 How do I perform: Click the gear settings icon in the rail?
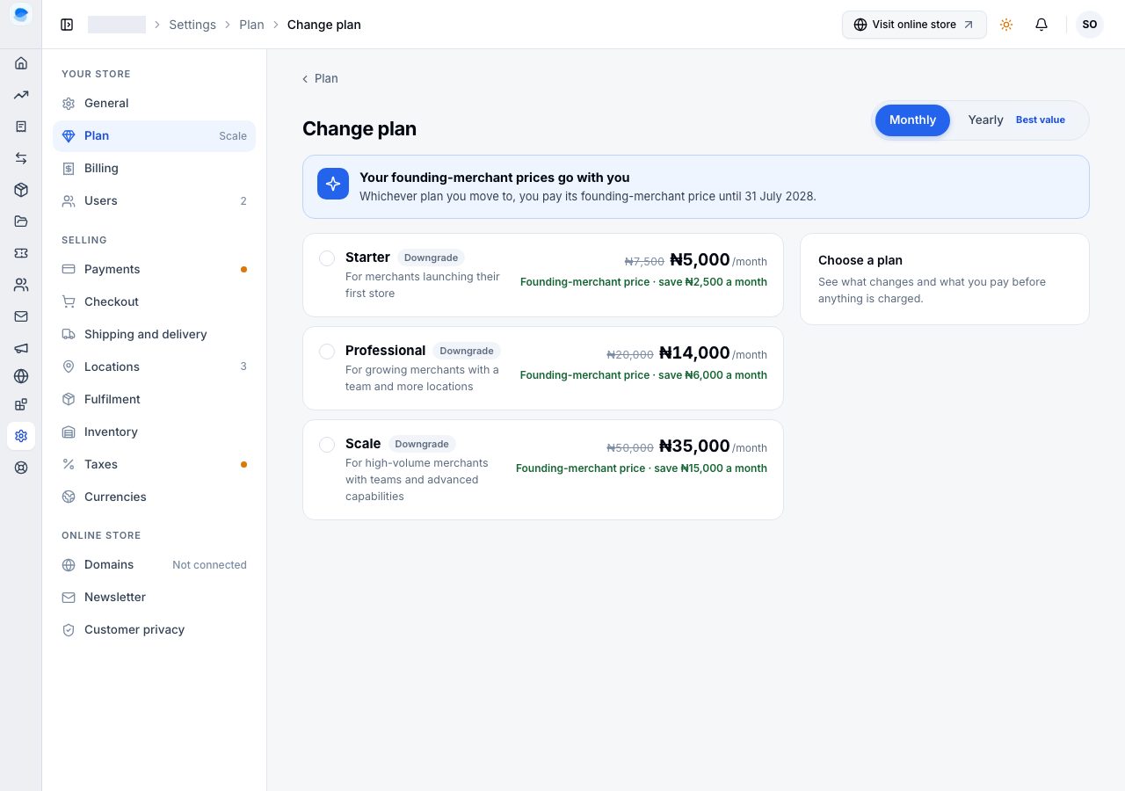click(x=21, y=436)
